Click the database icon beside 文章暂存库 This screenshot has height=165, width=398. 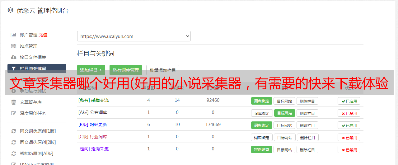(x=13, y=102)
